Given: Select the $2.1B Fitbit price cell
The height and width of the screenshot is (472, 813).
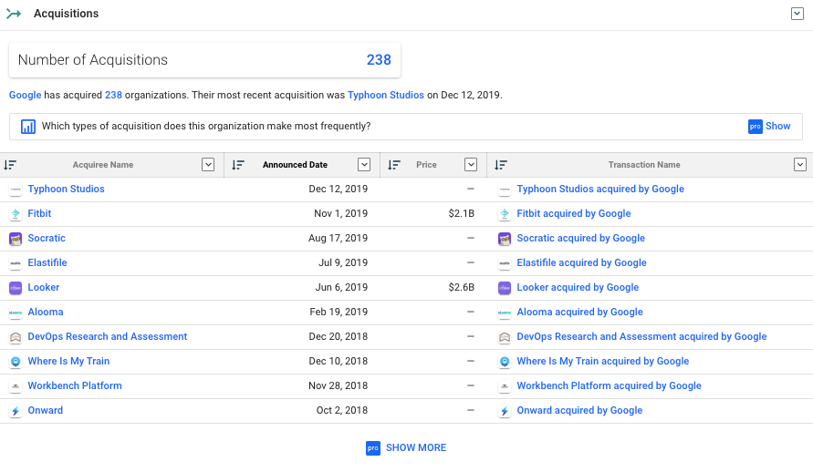Looking at the screenshot, I should 462,213.
